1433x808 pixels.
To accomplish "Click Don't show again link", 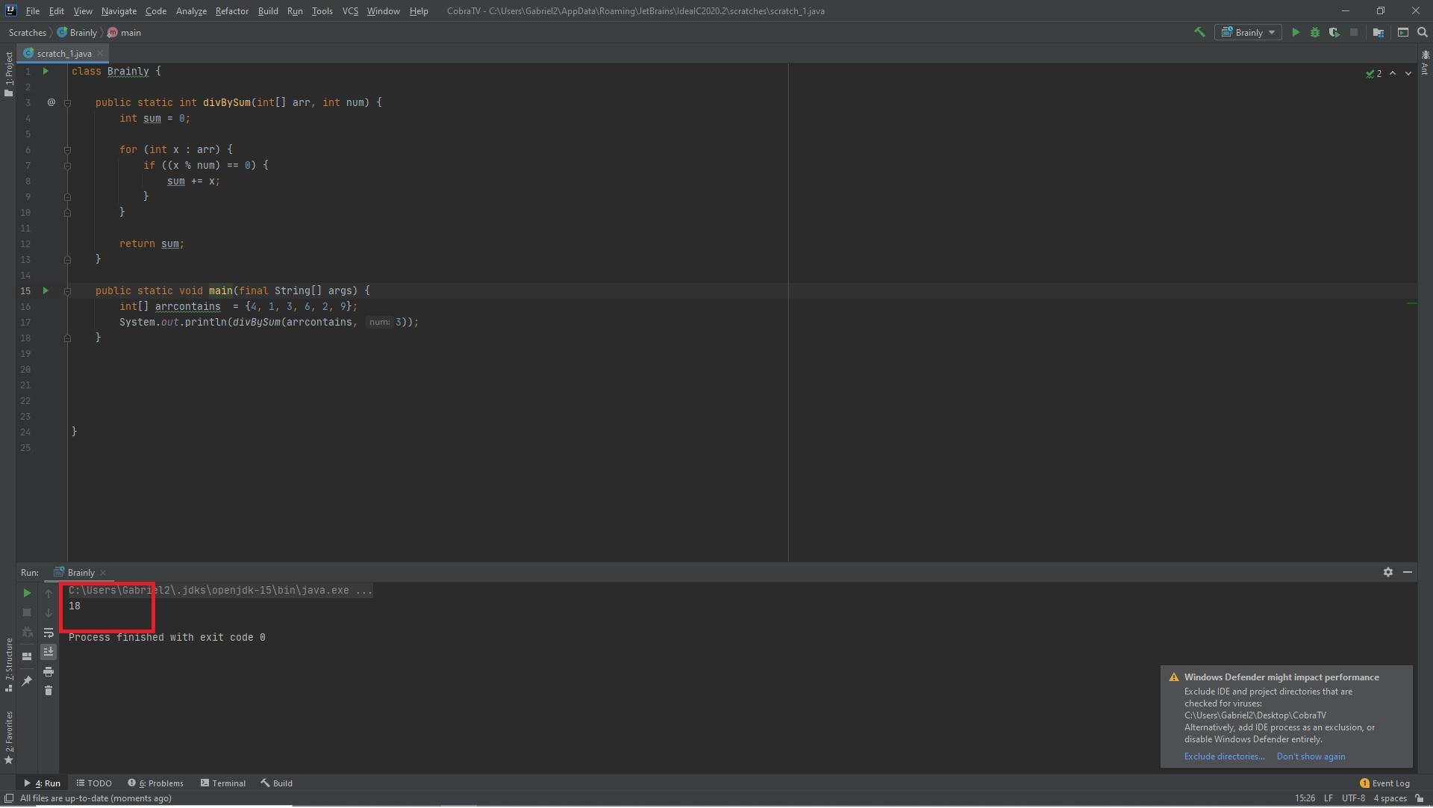I will (x=1311, y=757).
